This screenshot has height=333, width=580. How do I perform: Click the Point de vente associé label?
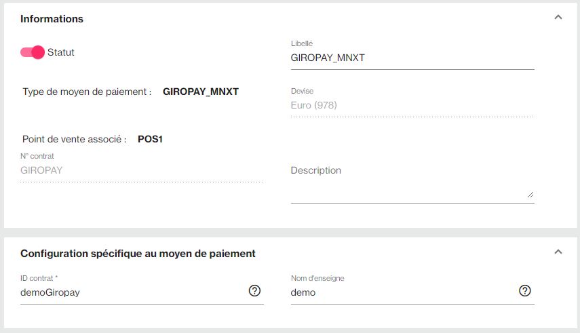[75, 139]
